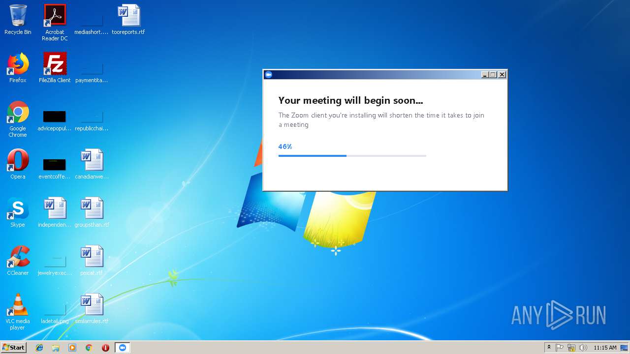Click the Zoom logo in installer title bar

[268, 75]
